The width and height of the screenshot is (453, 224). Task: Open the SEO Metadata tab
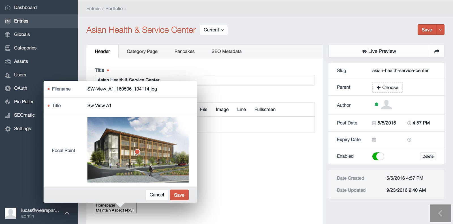click(226, 51)
